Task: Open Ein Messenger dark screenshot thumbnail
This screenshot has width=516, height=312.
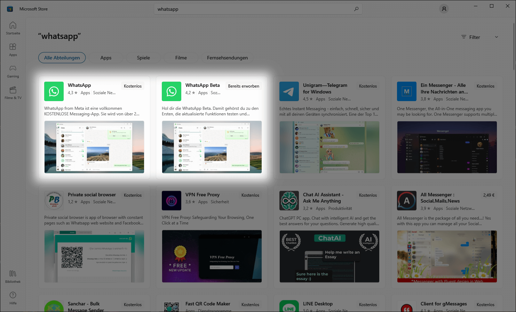Action: point(447,147)
